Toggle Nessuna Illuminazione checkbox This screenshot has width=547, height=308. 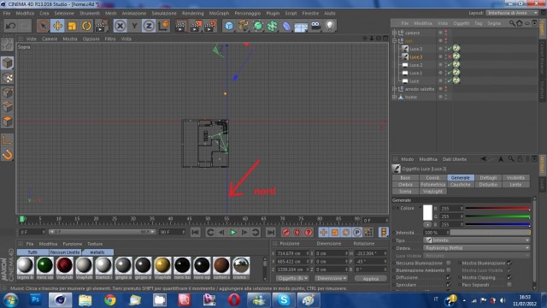pos(449,263)
